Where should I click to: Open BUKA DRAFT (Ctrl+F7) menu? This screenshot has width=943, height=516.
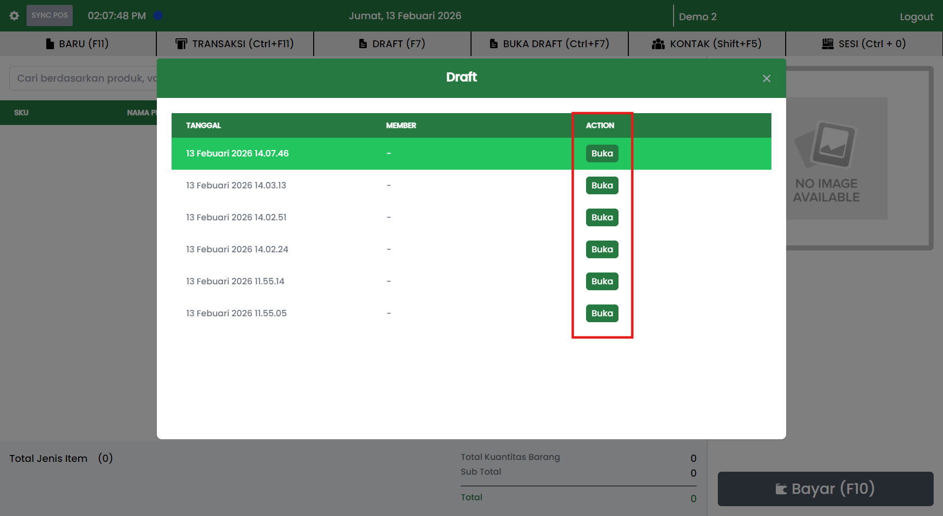pos(549,44)
